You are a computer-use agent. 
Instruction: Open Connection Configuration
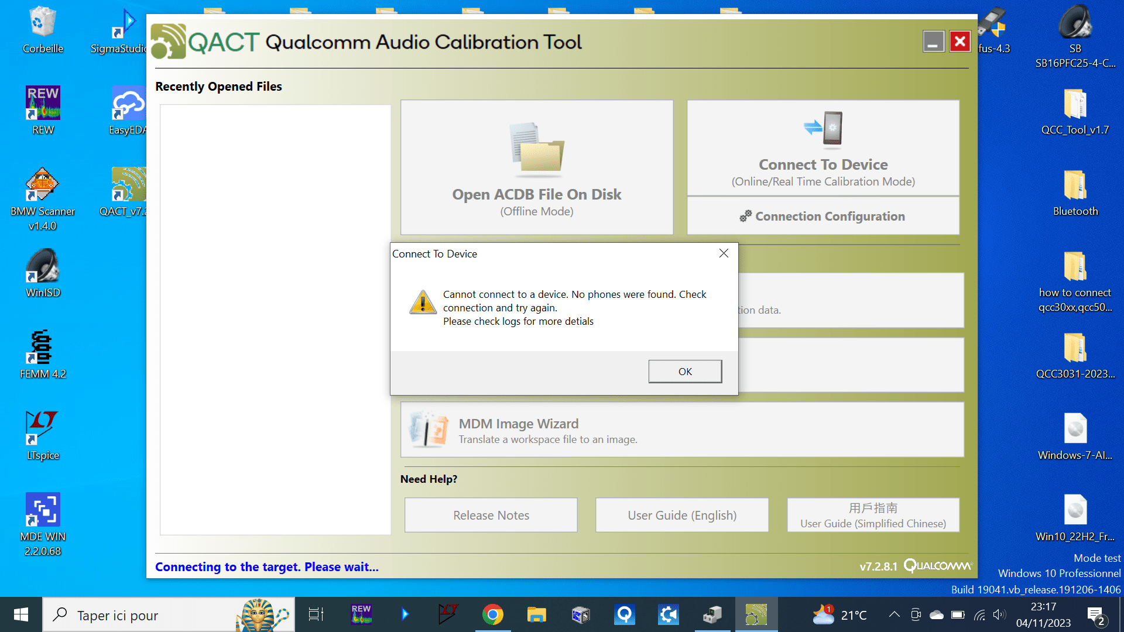pyautogui.click(x=823, y=216)
